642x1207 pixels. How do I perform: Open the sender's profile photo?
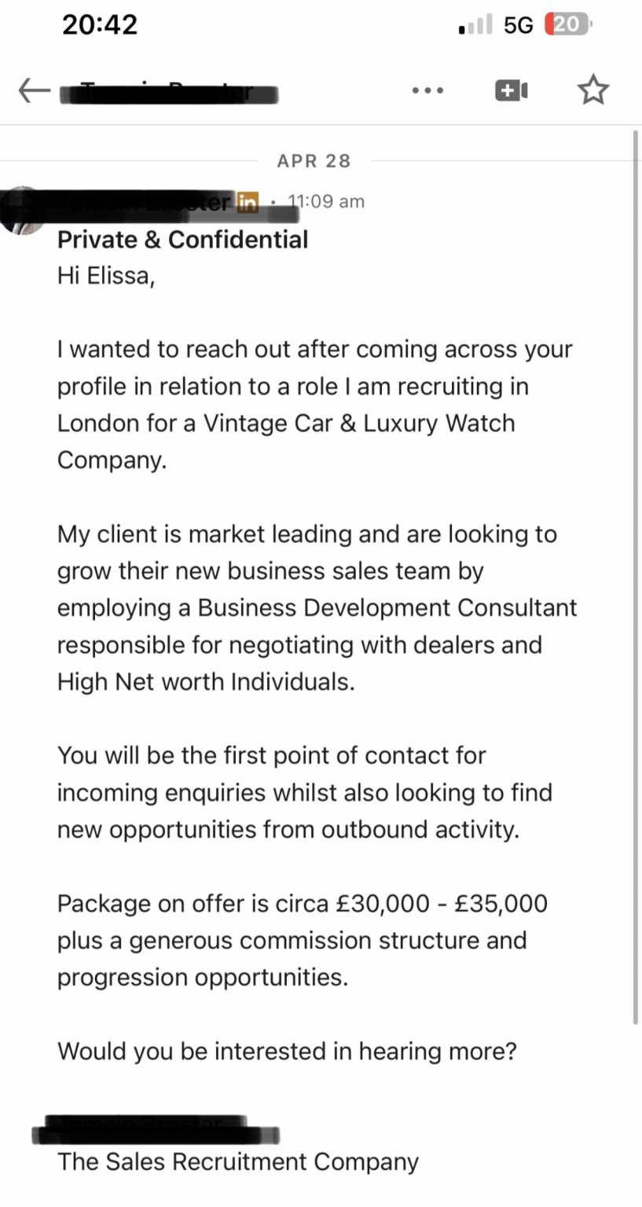[22, 210]
